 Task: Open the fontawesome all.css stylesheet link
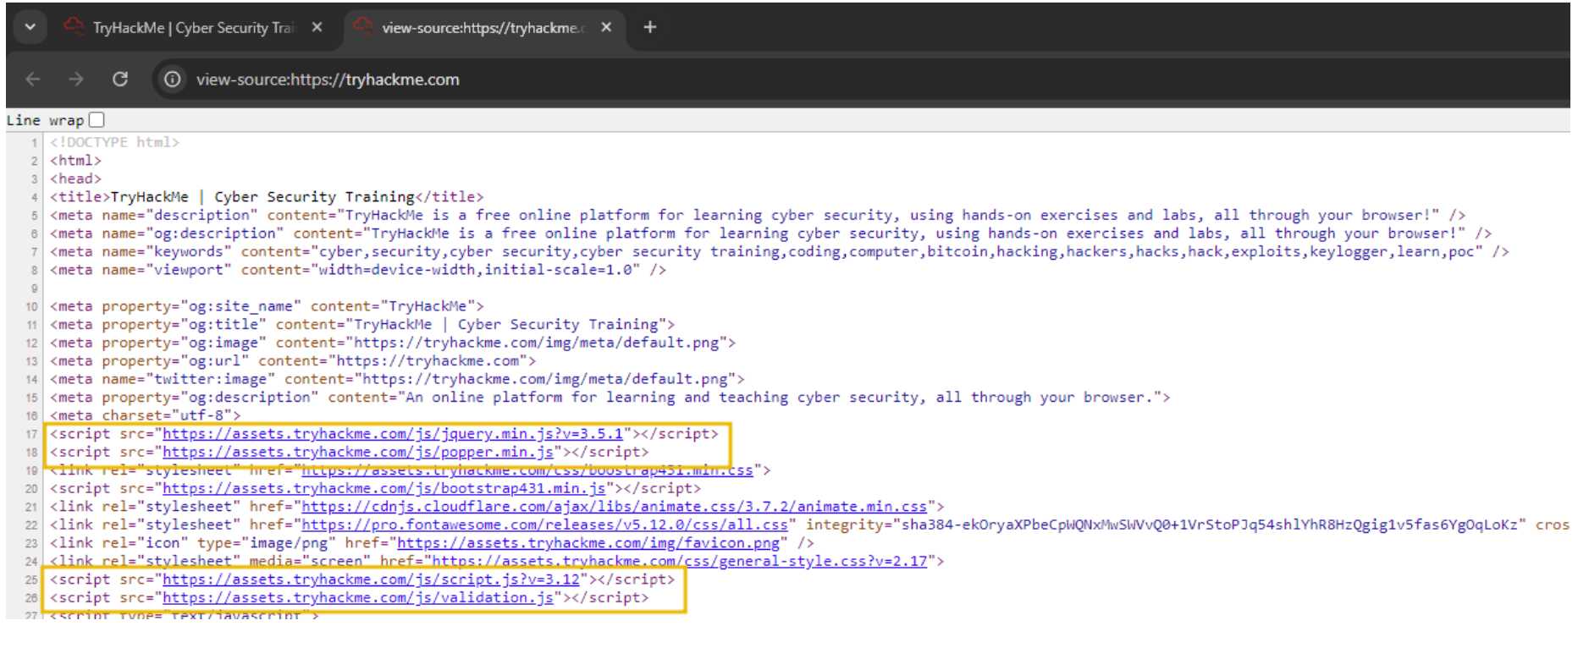(545, 525)
